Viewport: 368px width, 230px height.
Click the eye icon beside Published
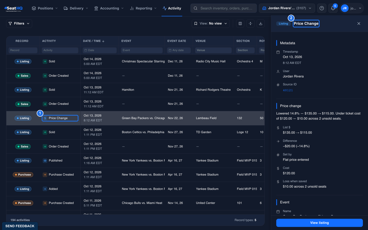45,160
